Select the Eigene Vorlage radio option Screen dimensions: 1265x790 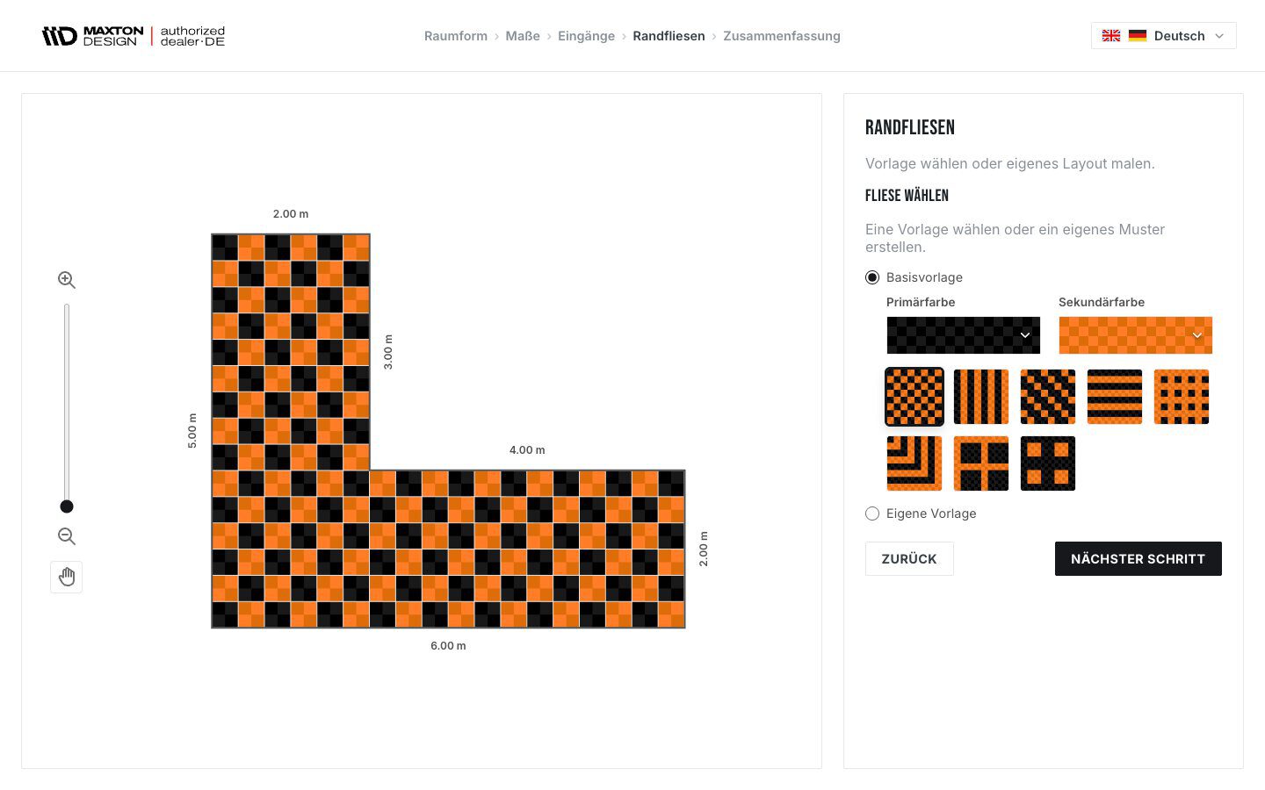coord(872,513)
